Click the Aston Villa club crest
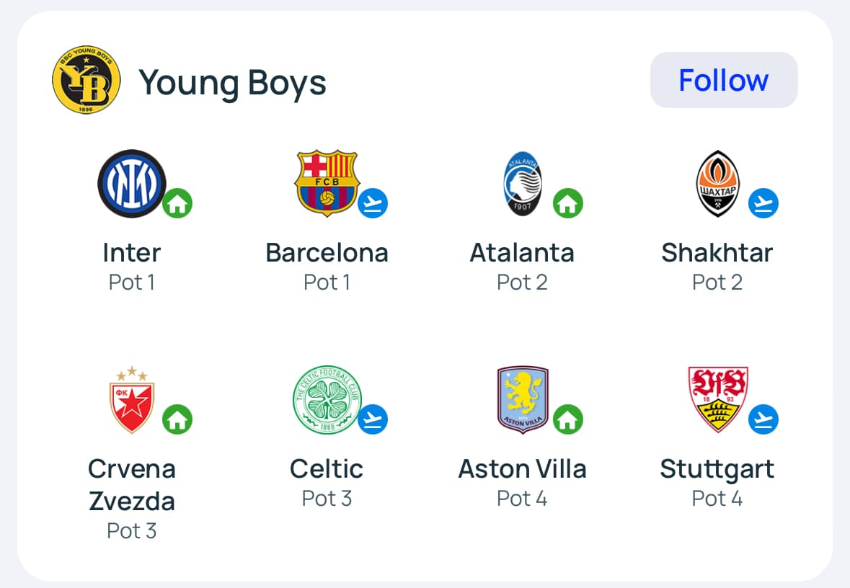 tap(523, 400)
